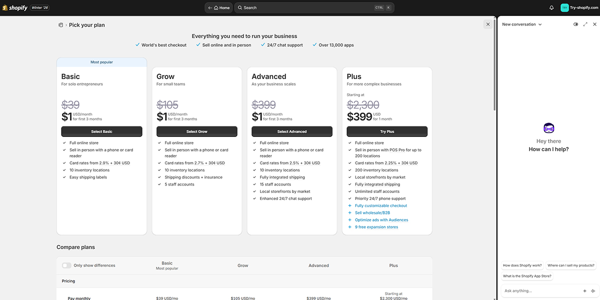600x300 pixels.
Task: Open the New conversation dropdown
Action: (x=521, y=23)
